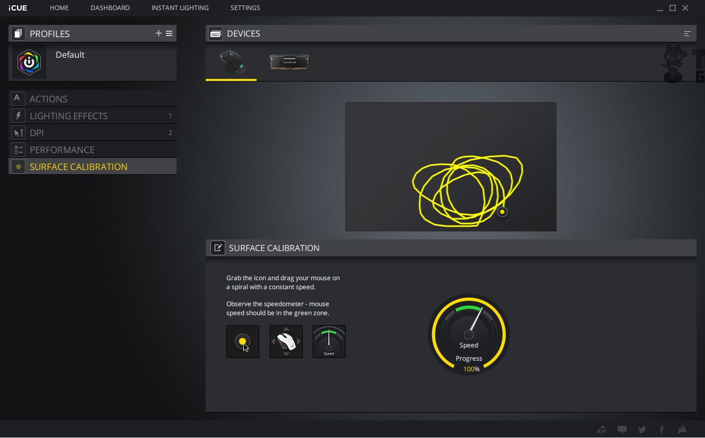705x438 pixels.
Task: Maximize the iCUE window
Action: [673, 8]
